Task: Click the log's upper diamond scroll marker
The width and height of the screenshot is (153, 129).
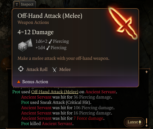Action: point(147,72)
